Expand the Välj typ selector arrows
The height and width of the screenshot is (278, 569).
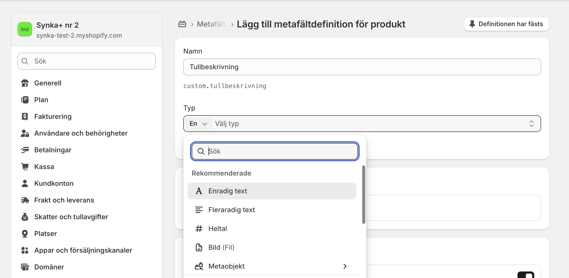[x=531, y=124]
